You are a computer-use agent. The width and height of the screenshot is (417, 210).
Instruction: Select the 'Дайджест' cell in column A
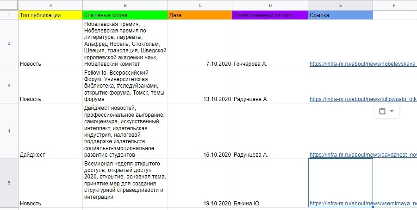coord(50,131)
